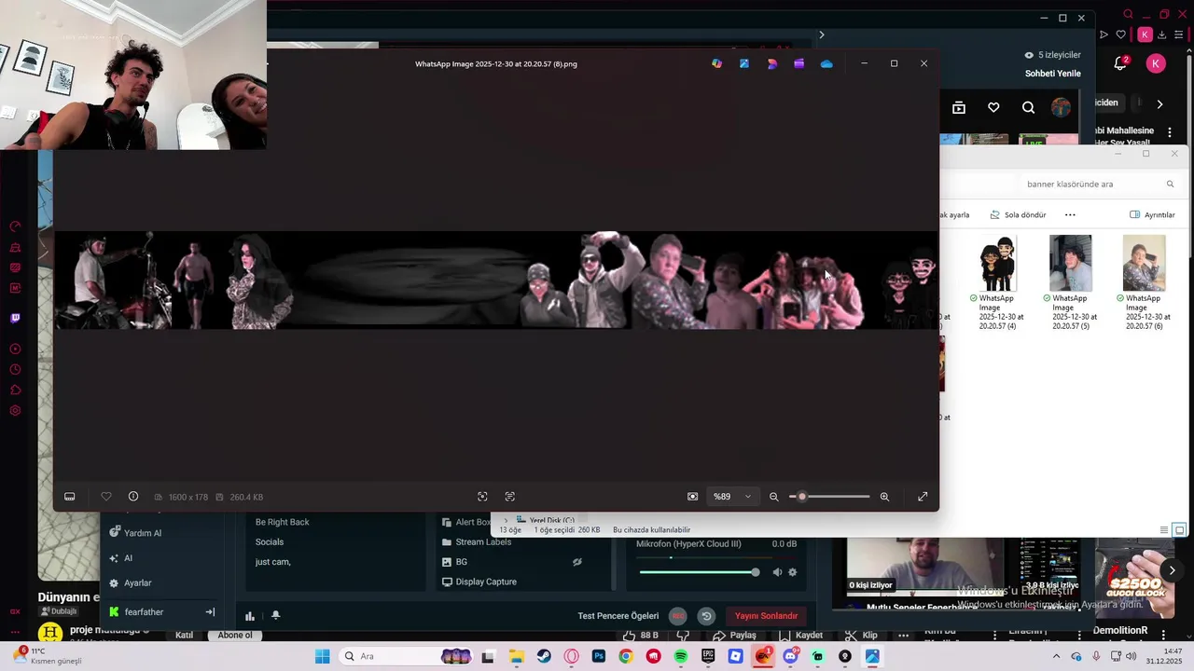Click Test Pencere Öğeleri
Image resolution: width=1194 pixels, height=671 pixels.
tap(618, 616)
